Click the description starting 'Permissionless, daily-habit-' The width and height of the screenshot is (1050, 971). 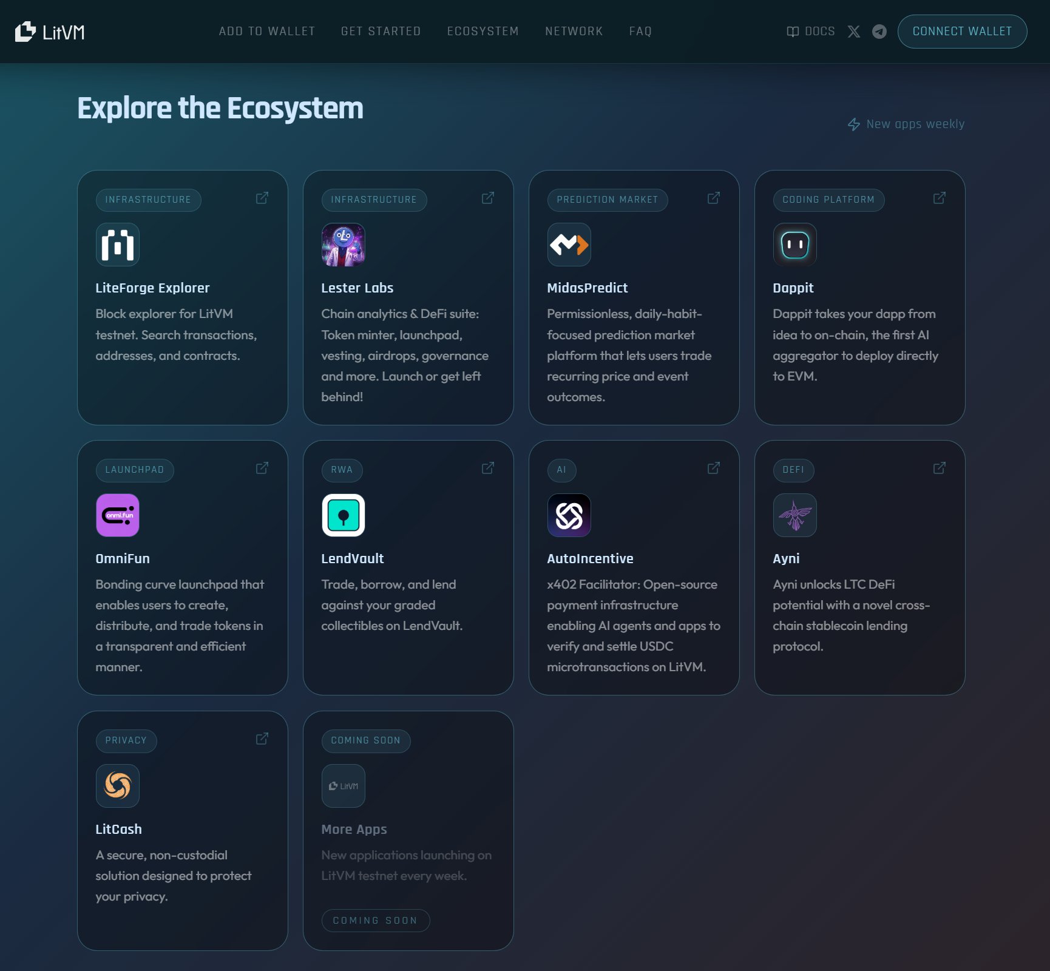[629, 356]
